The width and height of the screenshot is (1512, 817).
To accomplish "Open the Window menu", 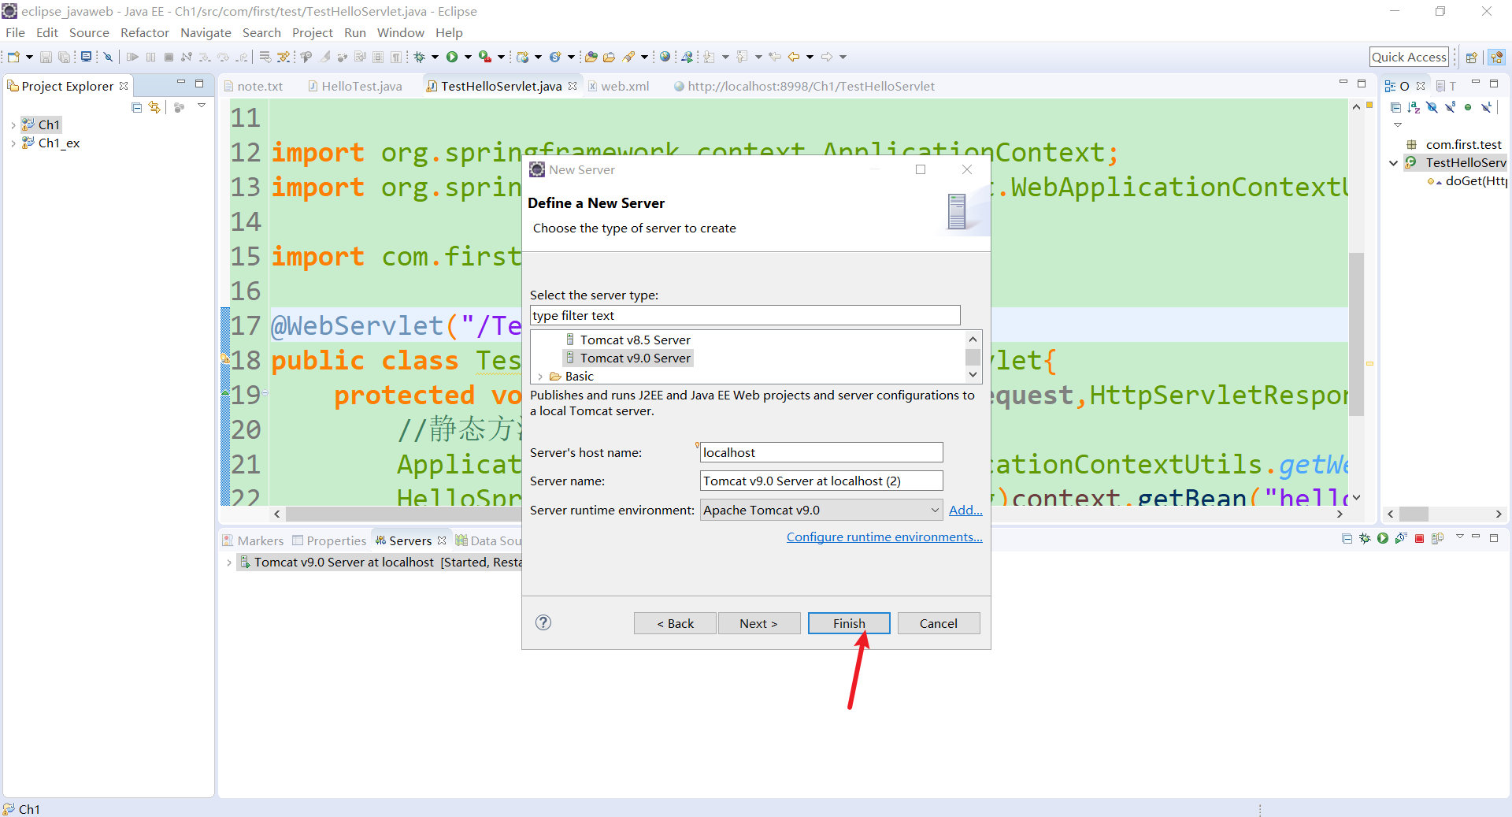I will coord(400,32).
